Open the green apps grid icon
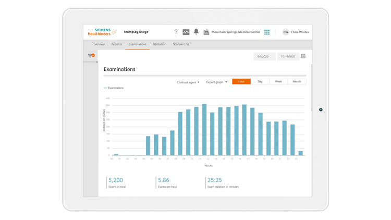 (x=267, y=32)
